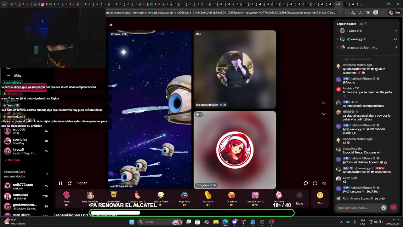Open the Edge browser essentials heart icon

coord(368,13)
